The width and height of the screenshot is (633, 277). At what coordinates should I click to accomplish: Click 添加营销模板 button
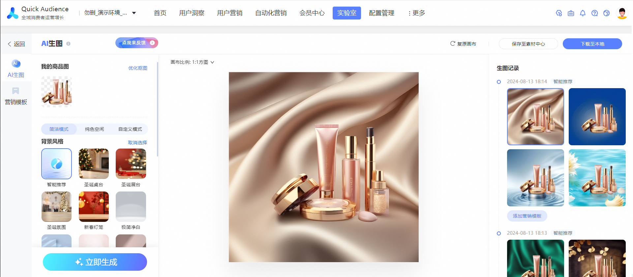click(x=527, y=216)
